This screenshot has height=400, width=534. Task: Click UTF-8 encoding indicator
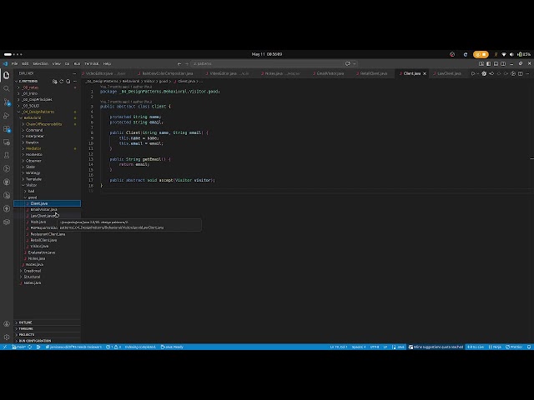pos(375,347)
